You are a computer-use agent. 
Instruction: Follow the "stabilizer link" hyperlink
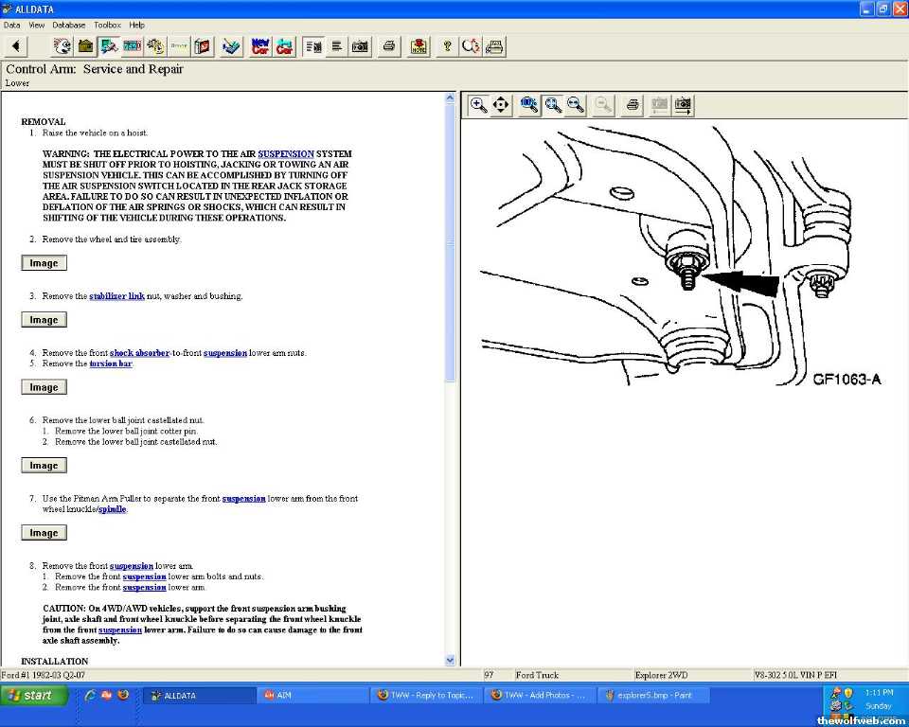pos(116,296)
